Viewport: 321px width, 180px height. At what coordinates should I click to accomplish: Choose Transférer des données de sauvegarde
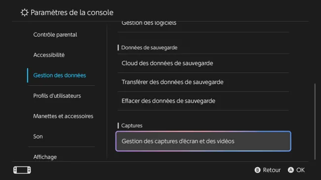[203, 82]
